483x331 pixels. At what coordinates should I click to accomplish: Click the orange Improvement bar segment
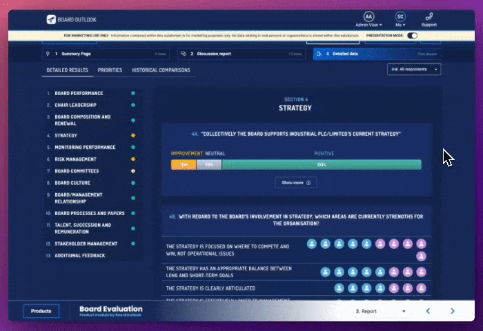(x=184, y=165)
